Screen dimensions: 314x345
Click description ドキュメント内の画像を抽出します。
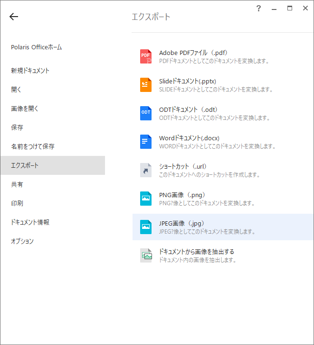click(x=198, y=260)
